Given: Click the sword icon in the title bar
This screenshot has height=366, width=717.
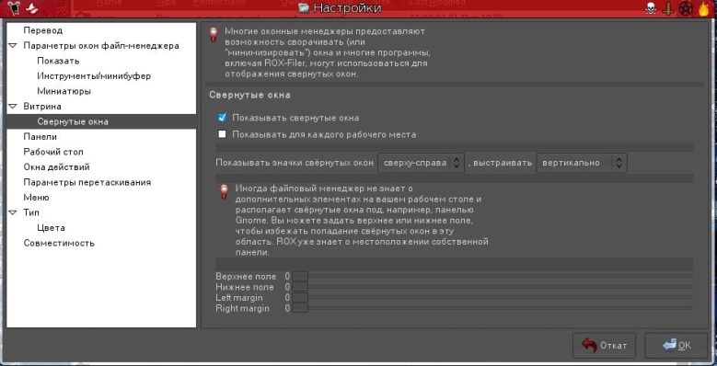Looking at the screenshot, I should 668,8.
